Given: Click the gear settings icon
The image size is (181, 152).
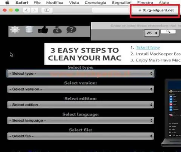Looking at the screenshot, I should (15, 30).
